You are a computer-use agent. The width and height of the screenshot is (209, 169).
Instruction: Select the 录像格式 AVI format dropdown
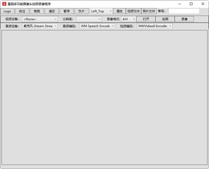128,19
